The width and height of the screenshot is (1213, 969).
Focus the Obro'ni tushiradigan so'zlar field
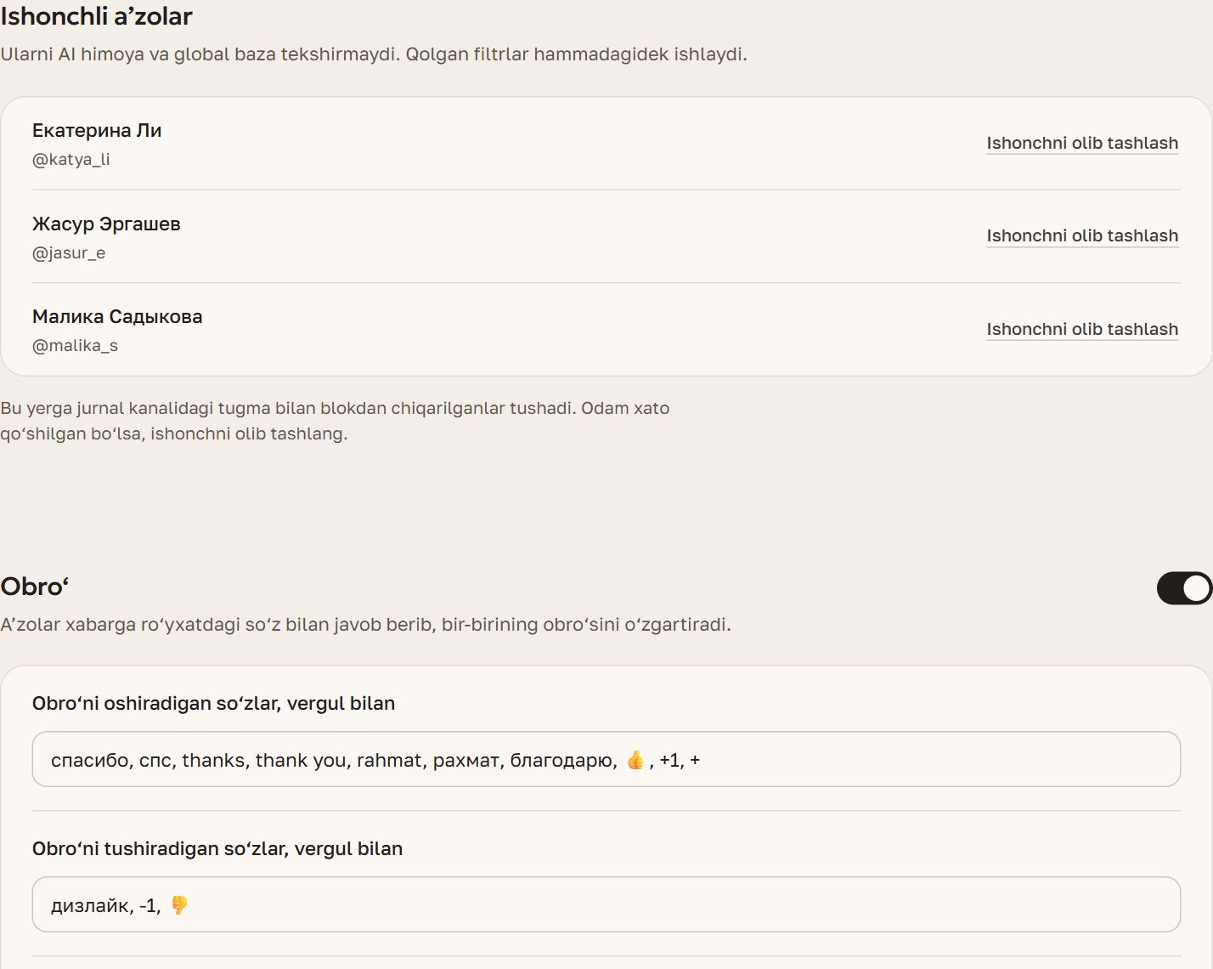(x=606, y=904)
